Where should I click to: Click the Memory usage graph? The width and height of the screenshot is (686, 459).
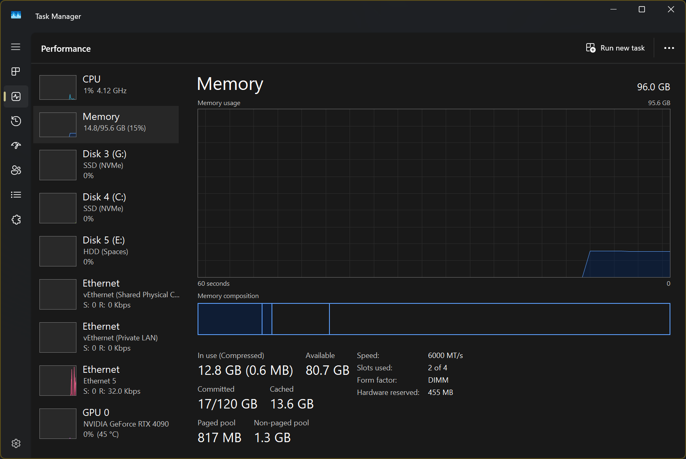(434, 193)
